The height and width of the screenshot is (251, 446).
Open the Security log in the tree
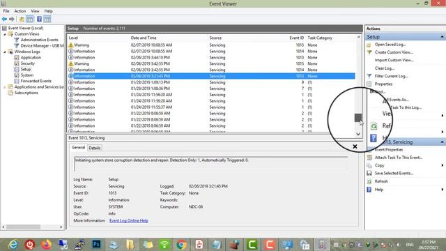pyautogui.click(x=28, y=63)
